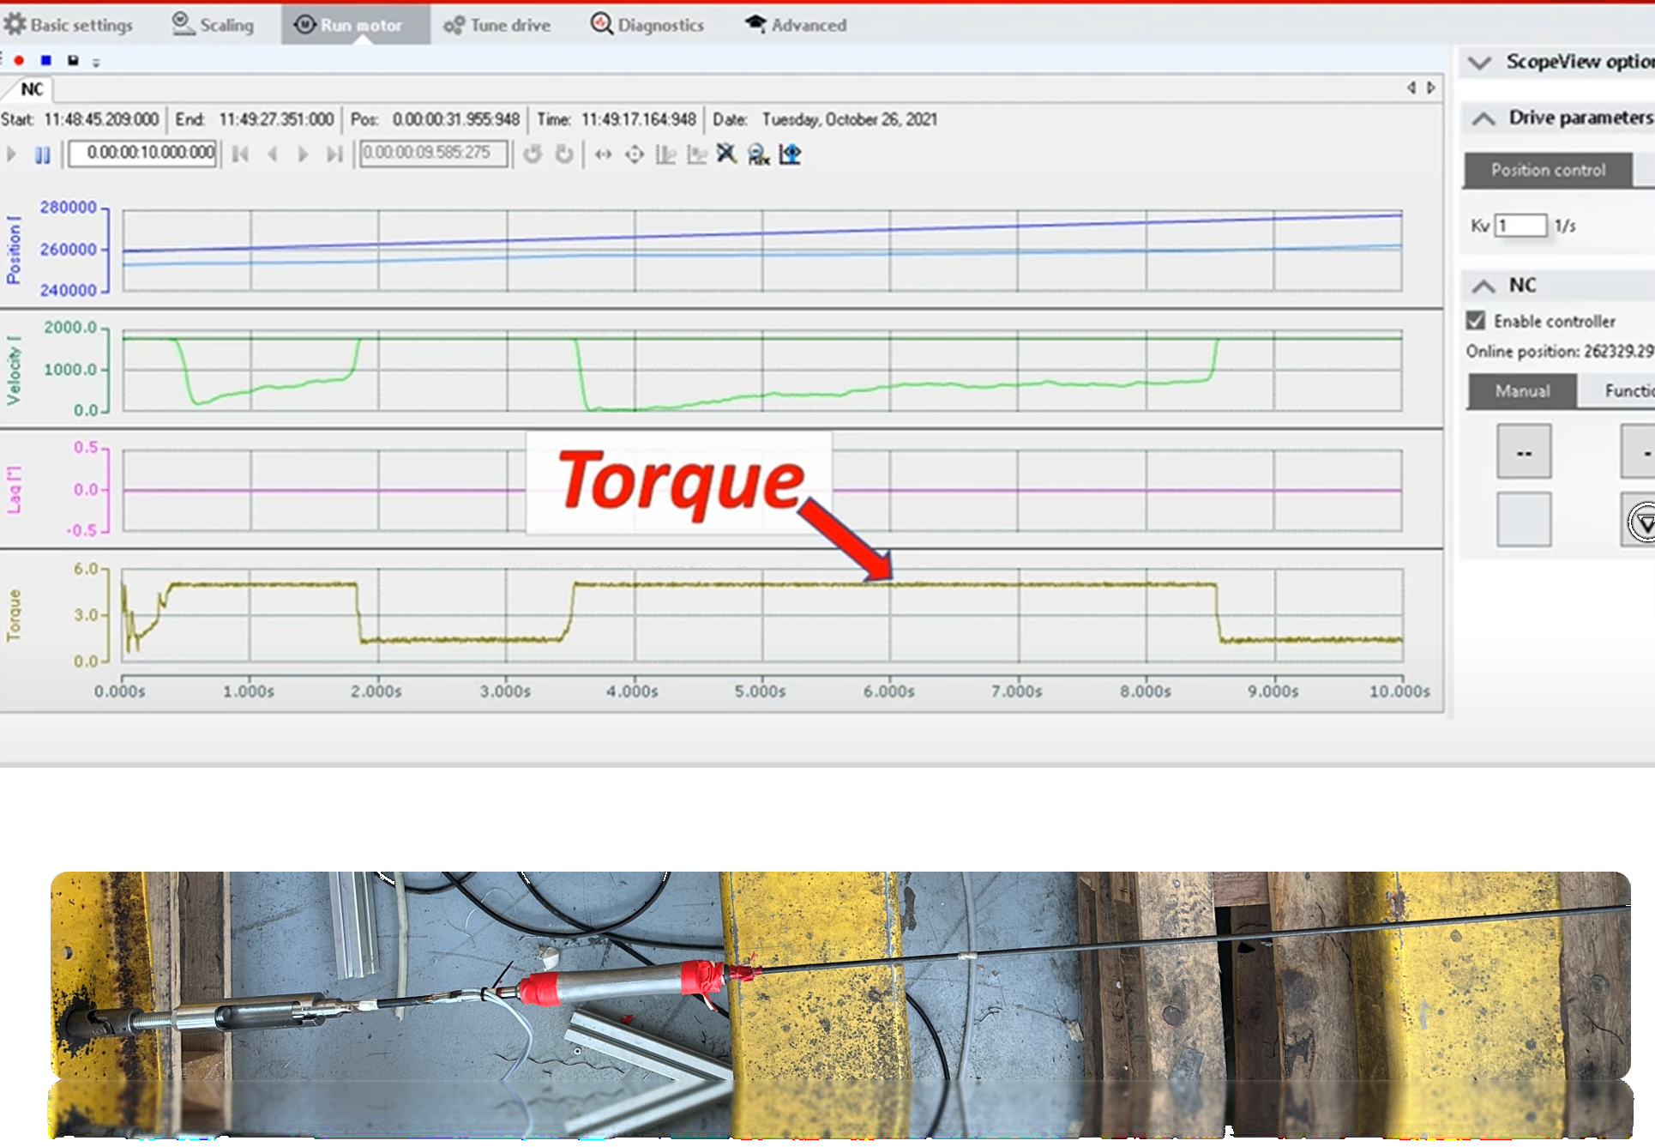This screenshot has width=1655, height=1147.
Task: Click the Online position value
Action: 1618,351
